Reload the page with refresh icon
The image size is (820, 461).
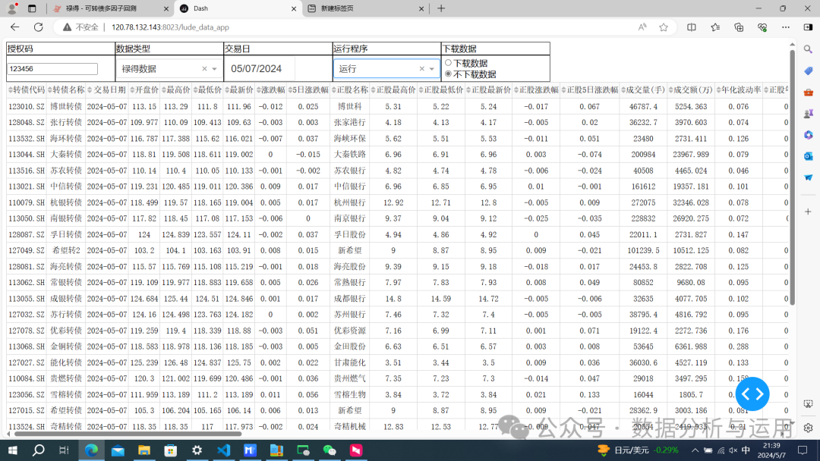38,27
